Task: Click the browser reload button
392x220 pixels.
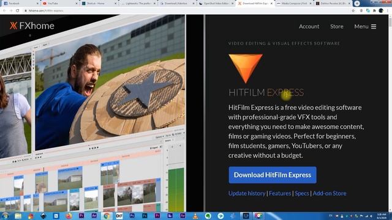Action: [x=18, y=11]
